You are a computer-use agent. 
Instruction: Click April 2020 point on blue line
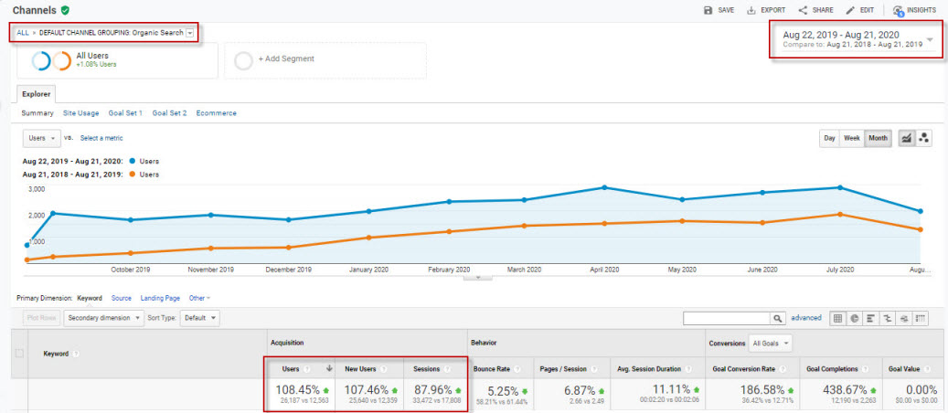click(604, 187)
